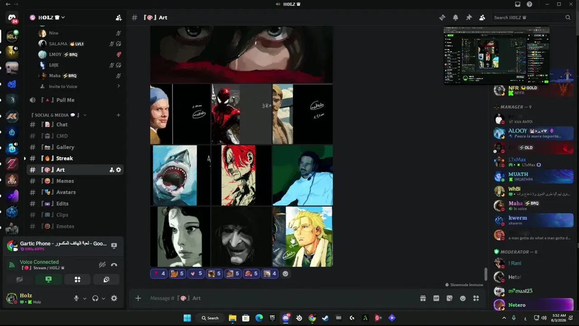Open member Netero's profile

pyautogui.click(x=533, y=305)
